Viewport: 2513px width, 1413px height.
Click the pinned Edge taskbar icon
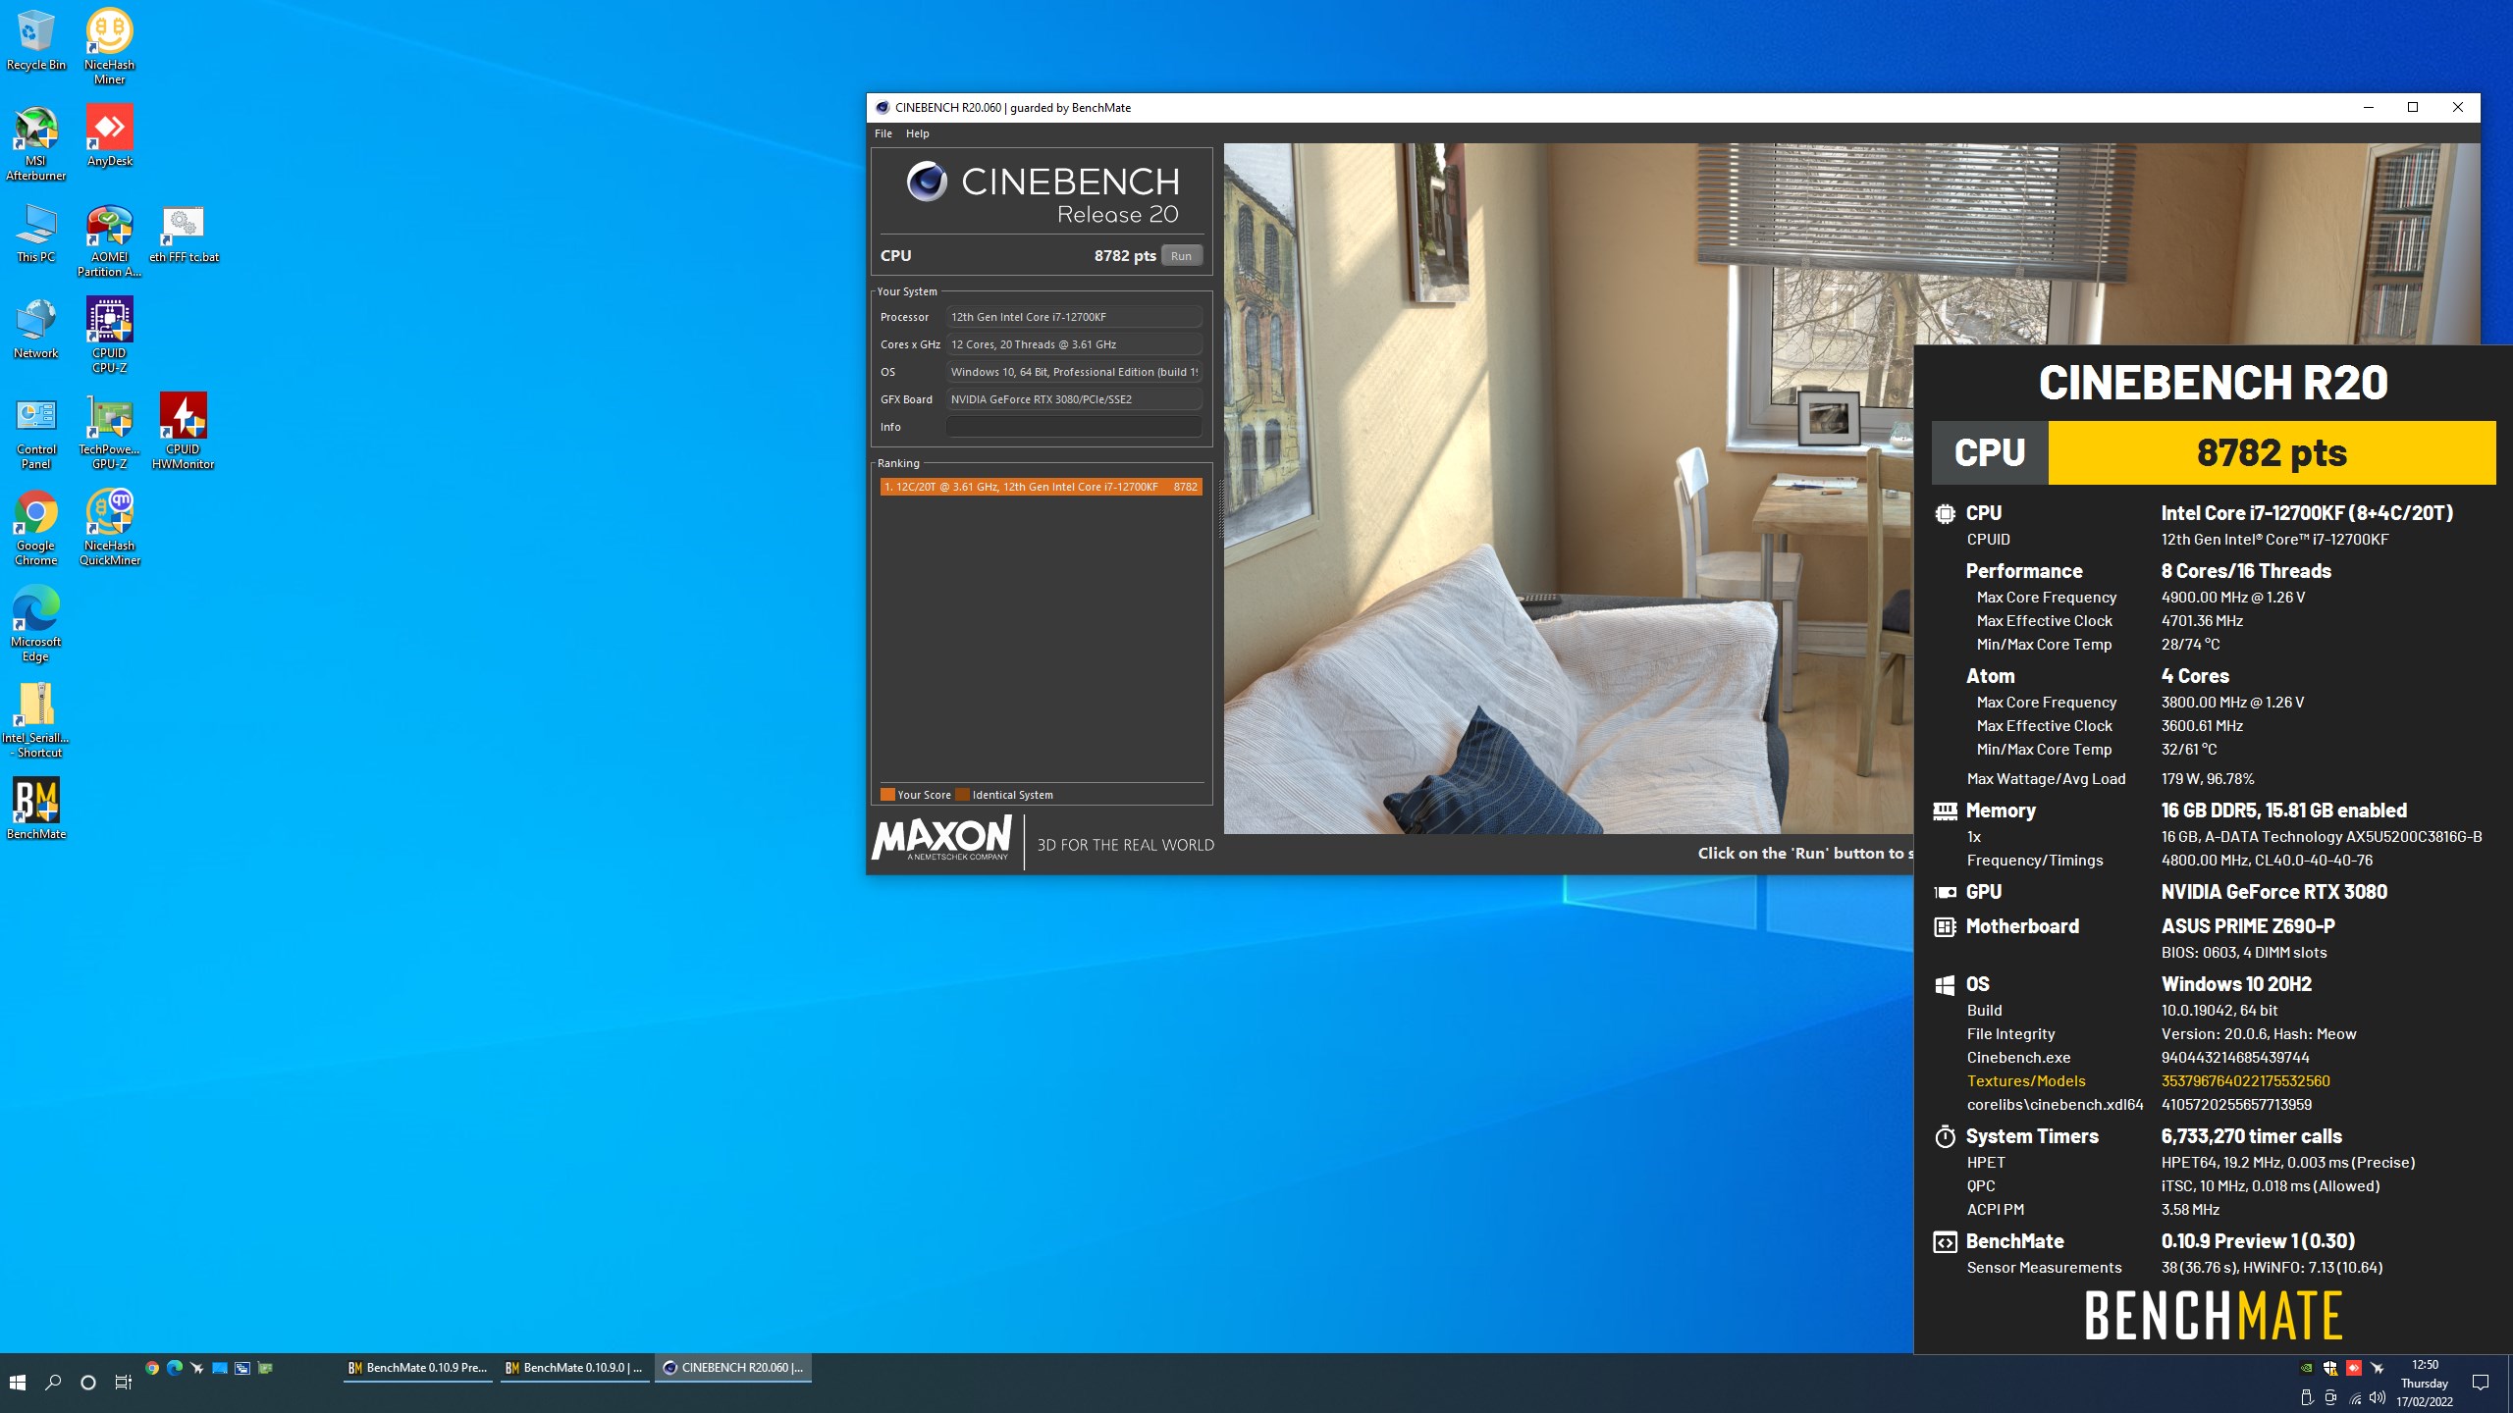[x=175, y=1368]
